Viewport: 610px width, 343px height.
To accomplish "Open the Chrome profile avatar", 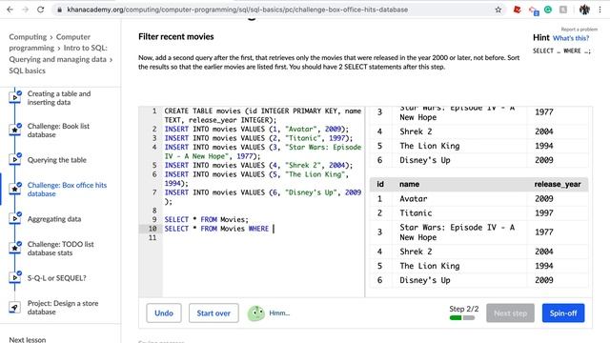I will (584, 10).
